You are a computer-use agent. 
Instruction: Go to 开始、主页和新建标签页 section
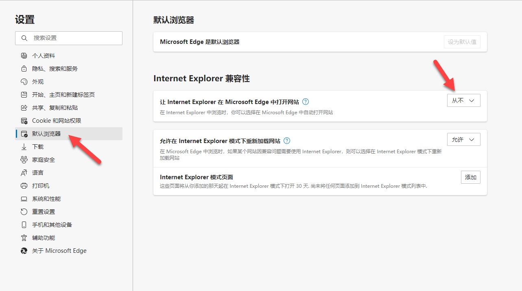[63, 95]
